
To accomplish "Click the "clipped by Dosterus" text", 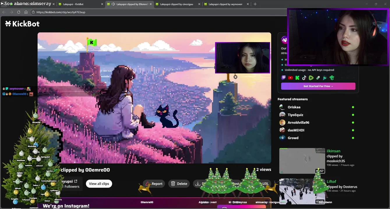I will click(342, 187).
